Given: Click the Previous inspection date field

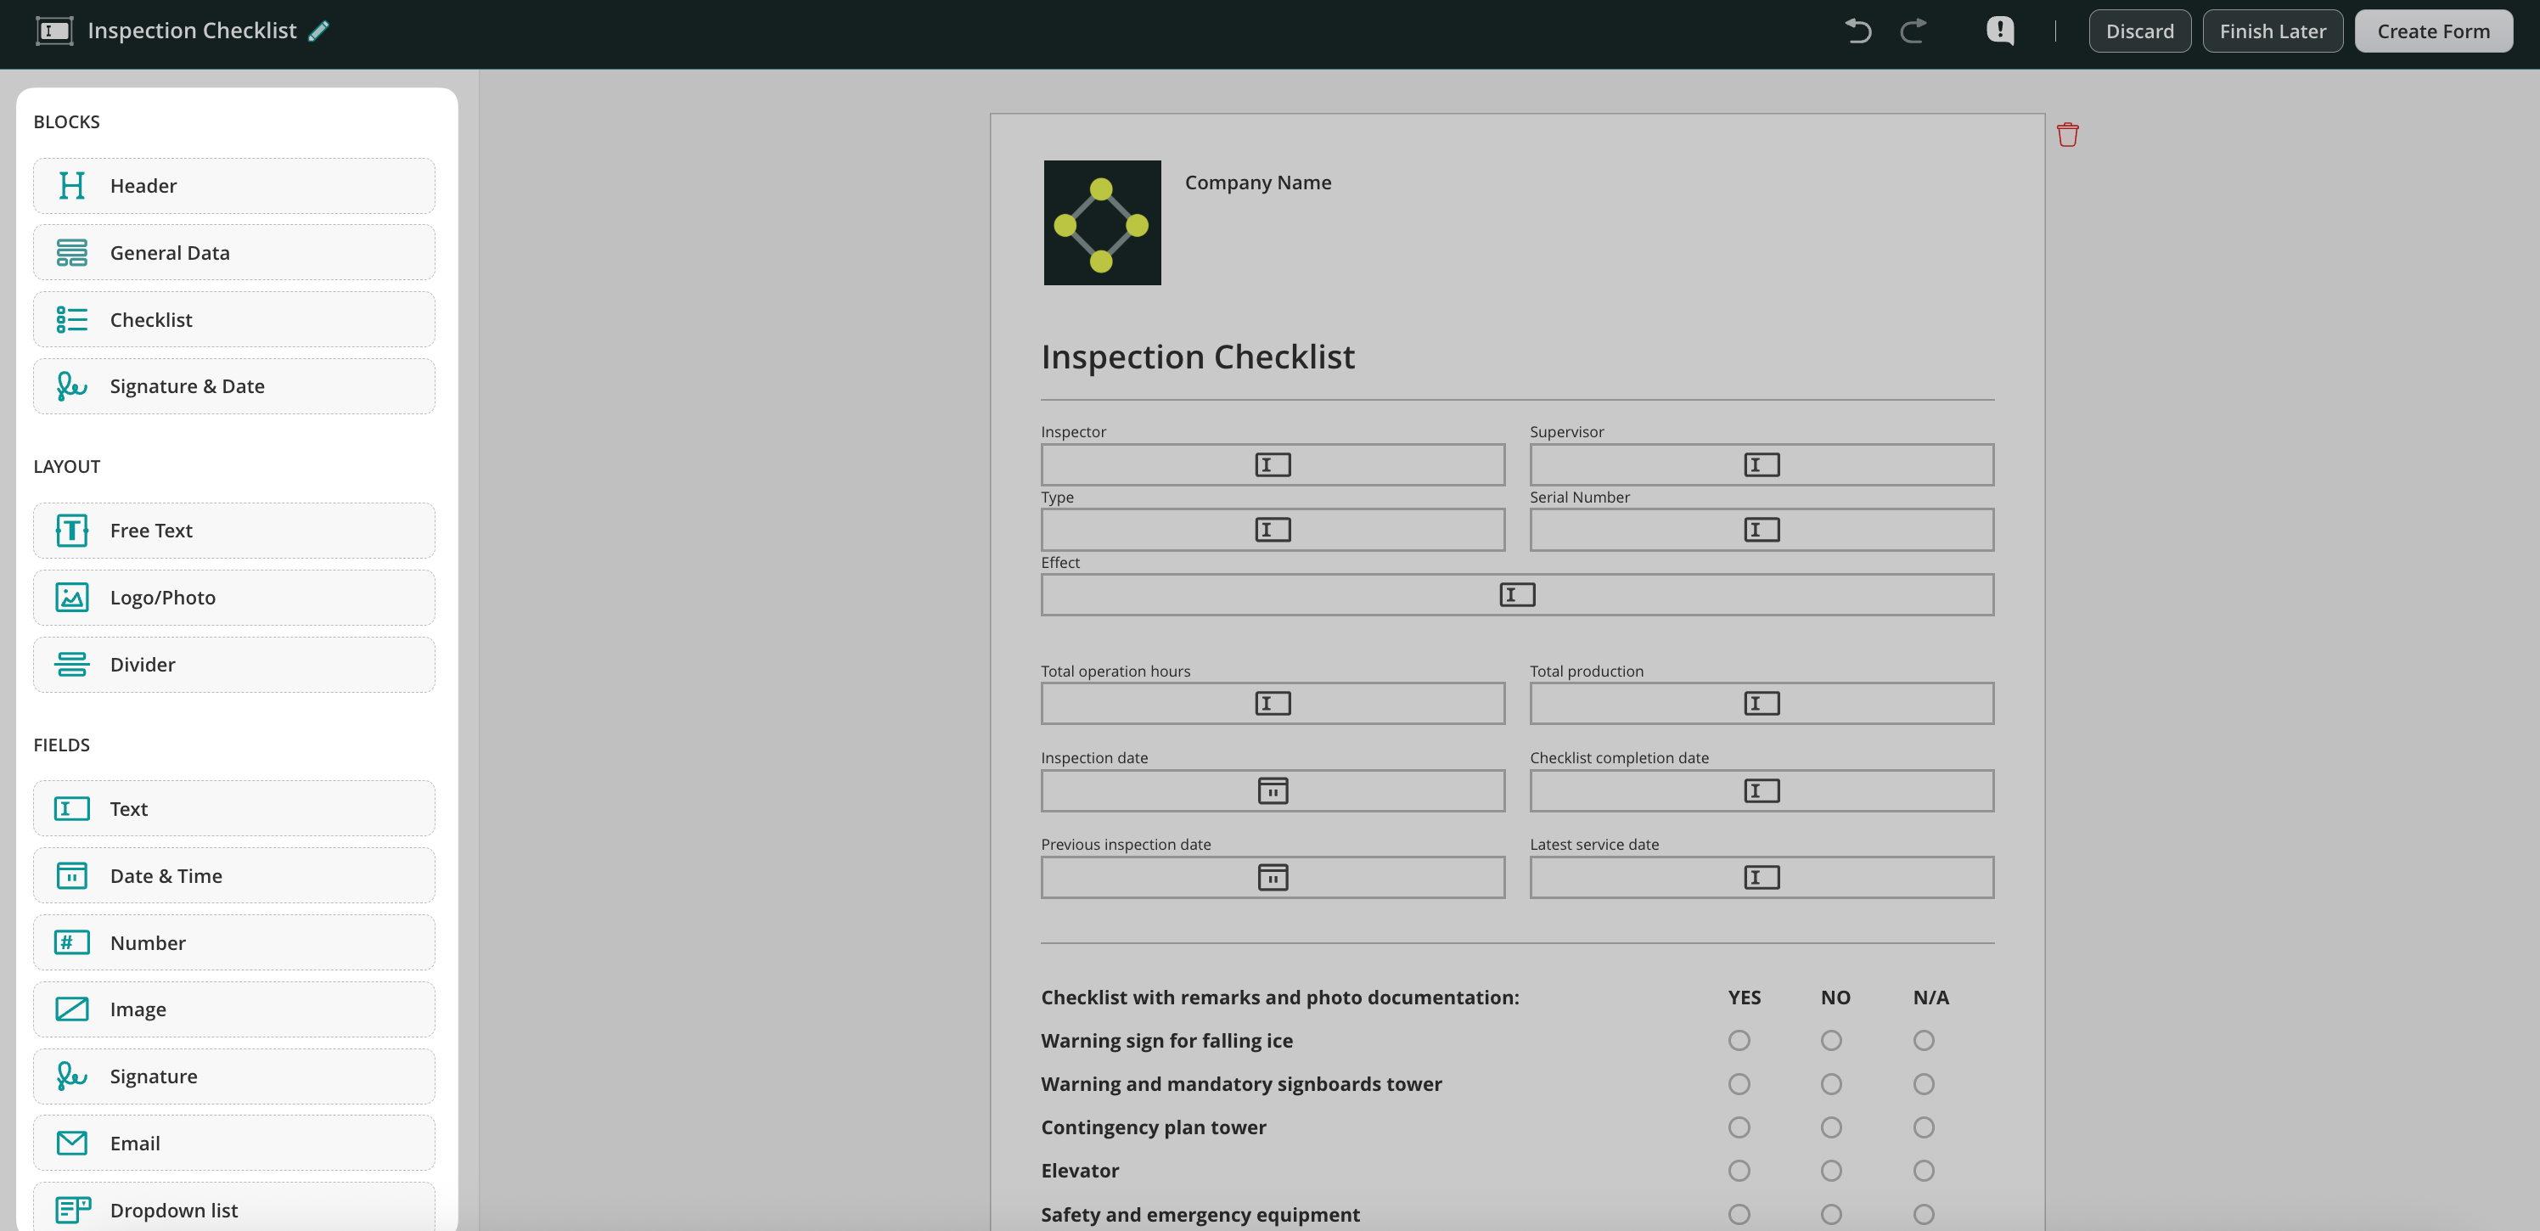Looking at the screenshot, I should (x=1272, y=878).
